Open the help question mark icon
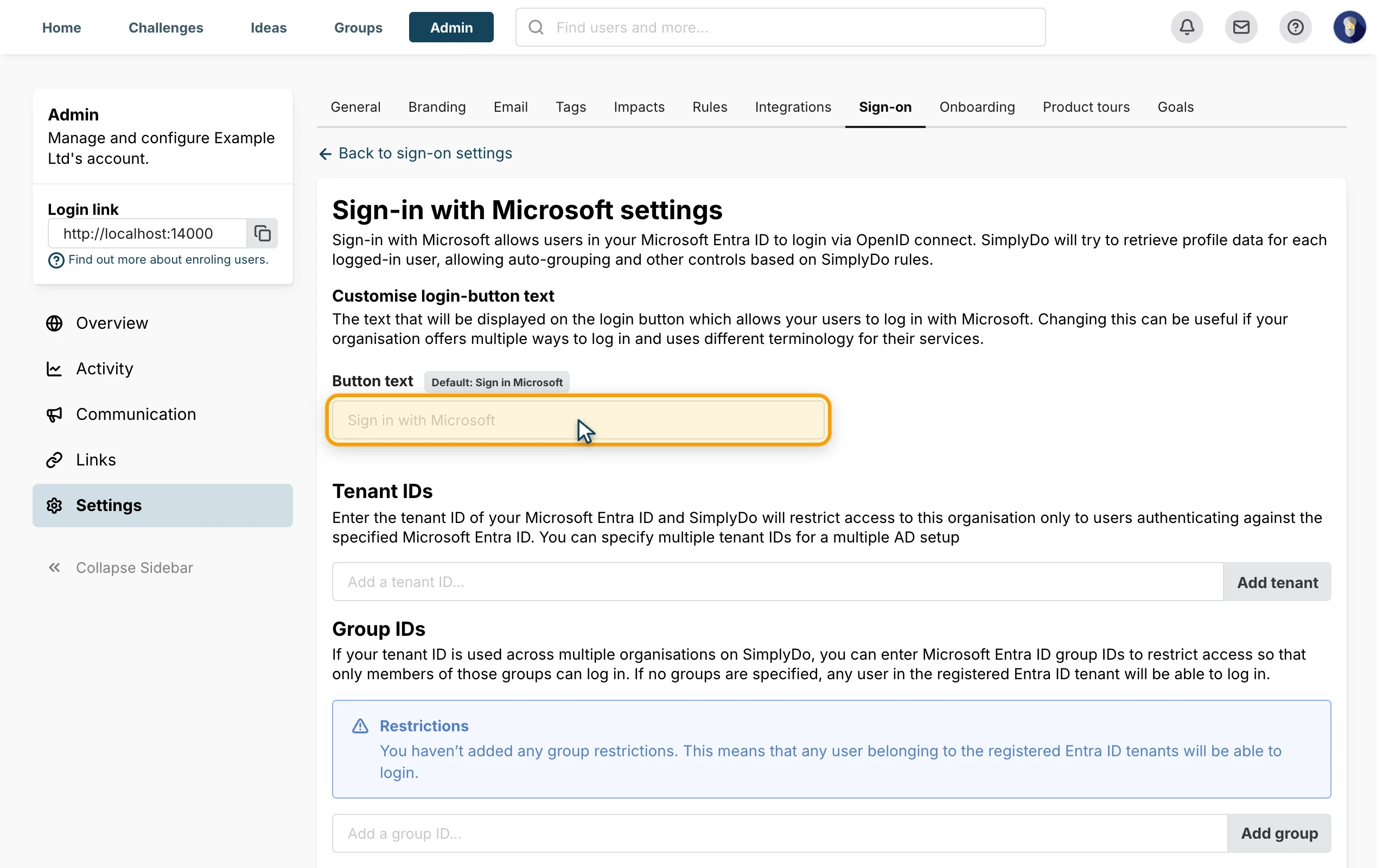Image resolution: width=1389 pixels, height=868 pixels. [1295, 27]
